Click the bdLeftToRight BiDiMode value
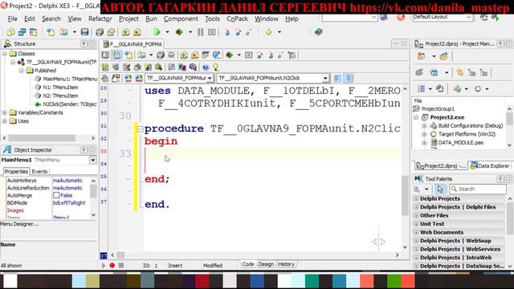The image size is (514, 289). pyautogui.click(x=69, y=203)
